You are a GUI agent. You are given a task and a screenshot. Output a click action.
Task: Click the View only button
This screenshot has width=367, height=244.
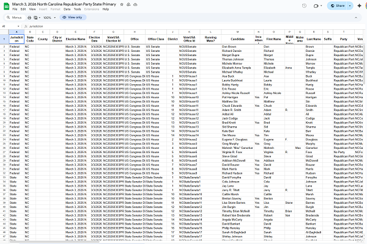click(73, 18)
